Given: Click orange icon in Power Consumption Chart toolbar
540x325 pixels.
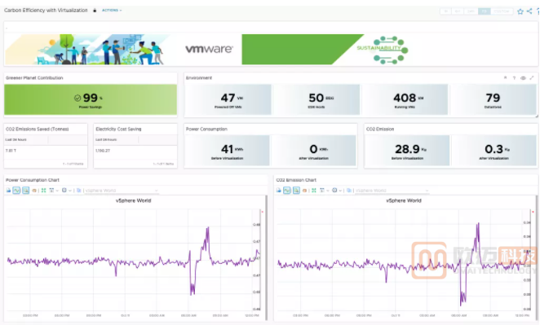Looking at the screenshot, I should click(x=34, y=190).
